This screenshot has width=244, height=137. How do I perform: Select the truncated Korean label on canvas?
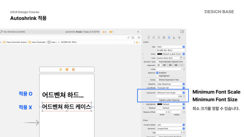[63, 95]
